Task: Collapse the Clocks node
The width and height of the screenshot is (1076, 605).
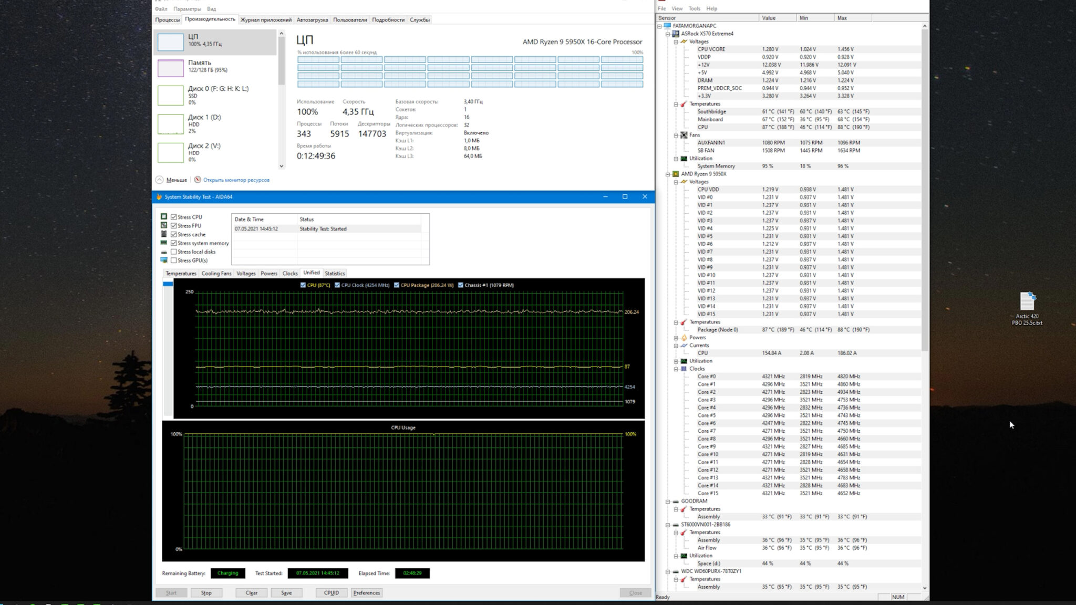Action: (x=676, y=369)
